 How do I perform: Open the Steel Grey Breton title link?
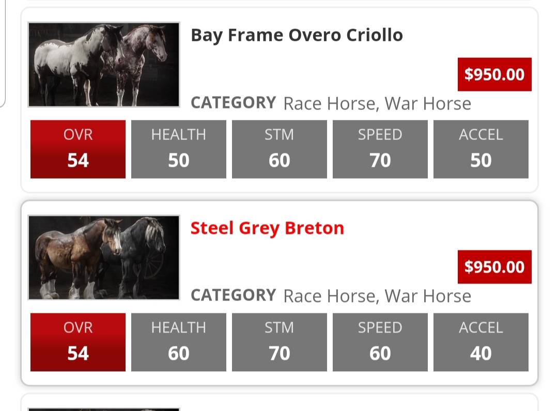[x=267, y=228]
